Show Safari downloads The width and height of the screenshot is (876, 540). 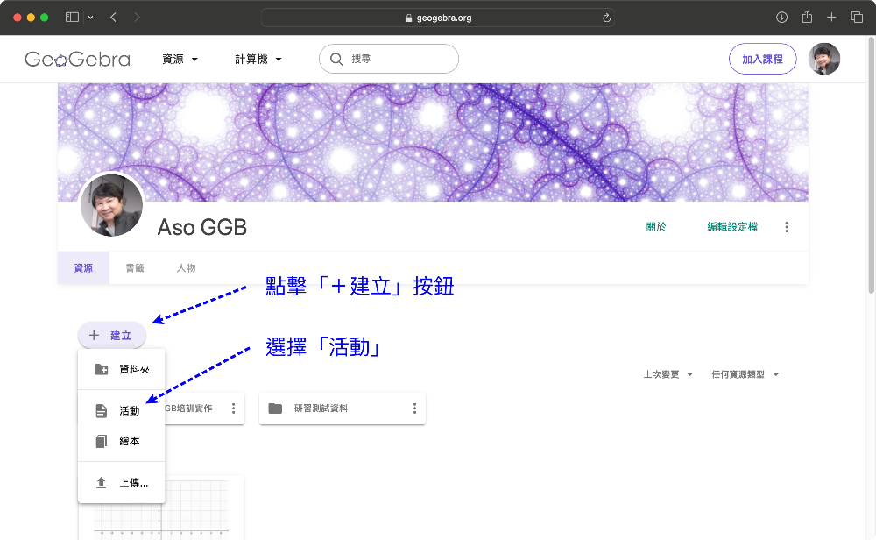tap(781, 18)
